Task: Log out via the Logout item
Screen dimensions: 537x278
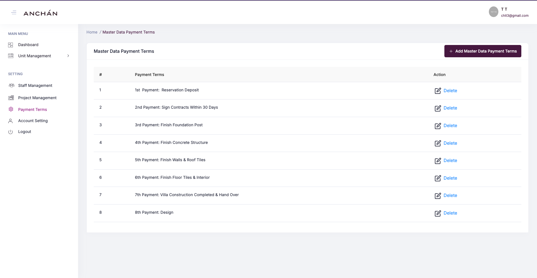Action: pyautogui.click(x=25, y=132)
